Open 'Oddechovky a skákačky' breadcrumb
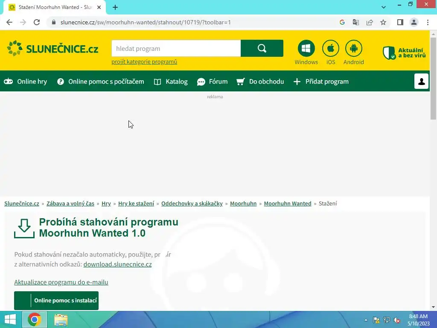The image size is (437, 328). point(192,203)
